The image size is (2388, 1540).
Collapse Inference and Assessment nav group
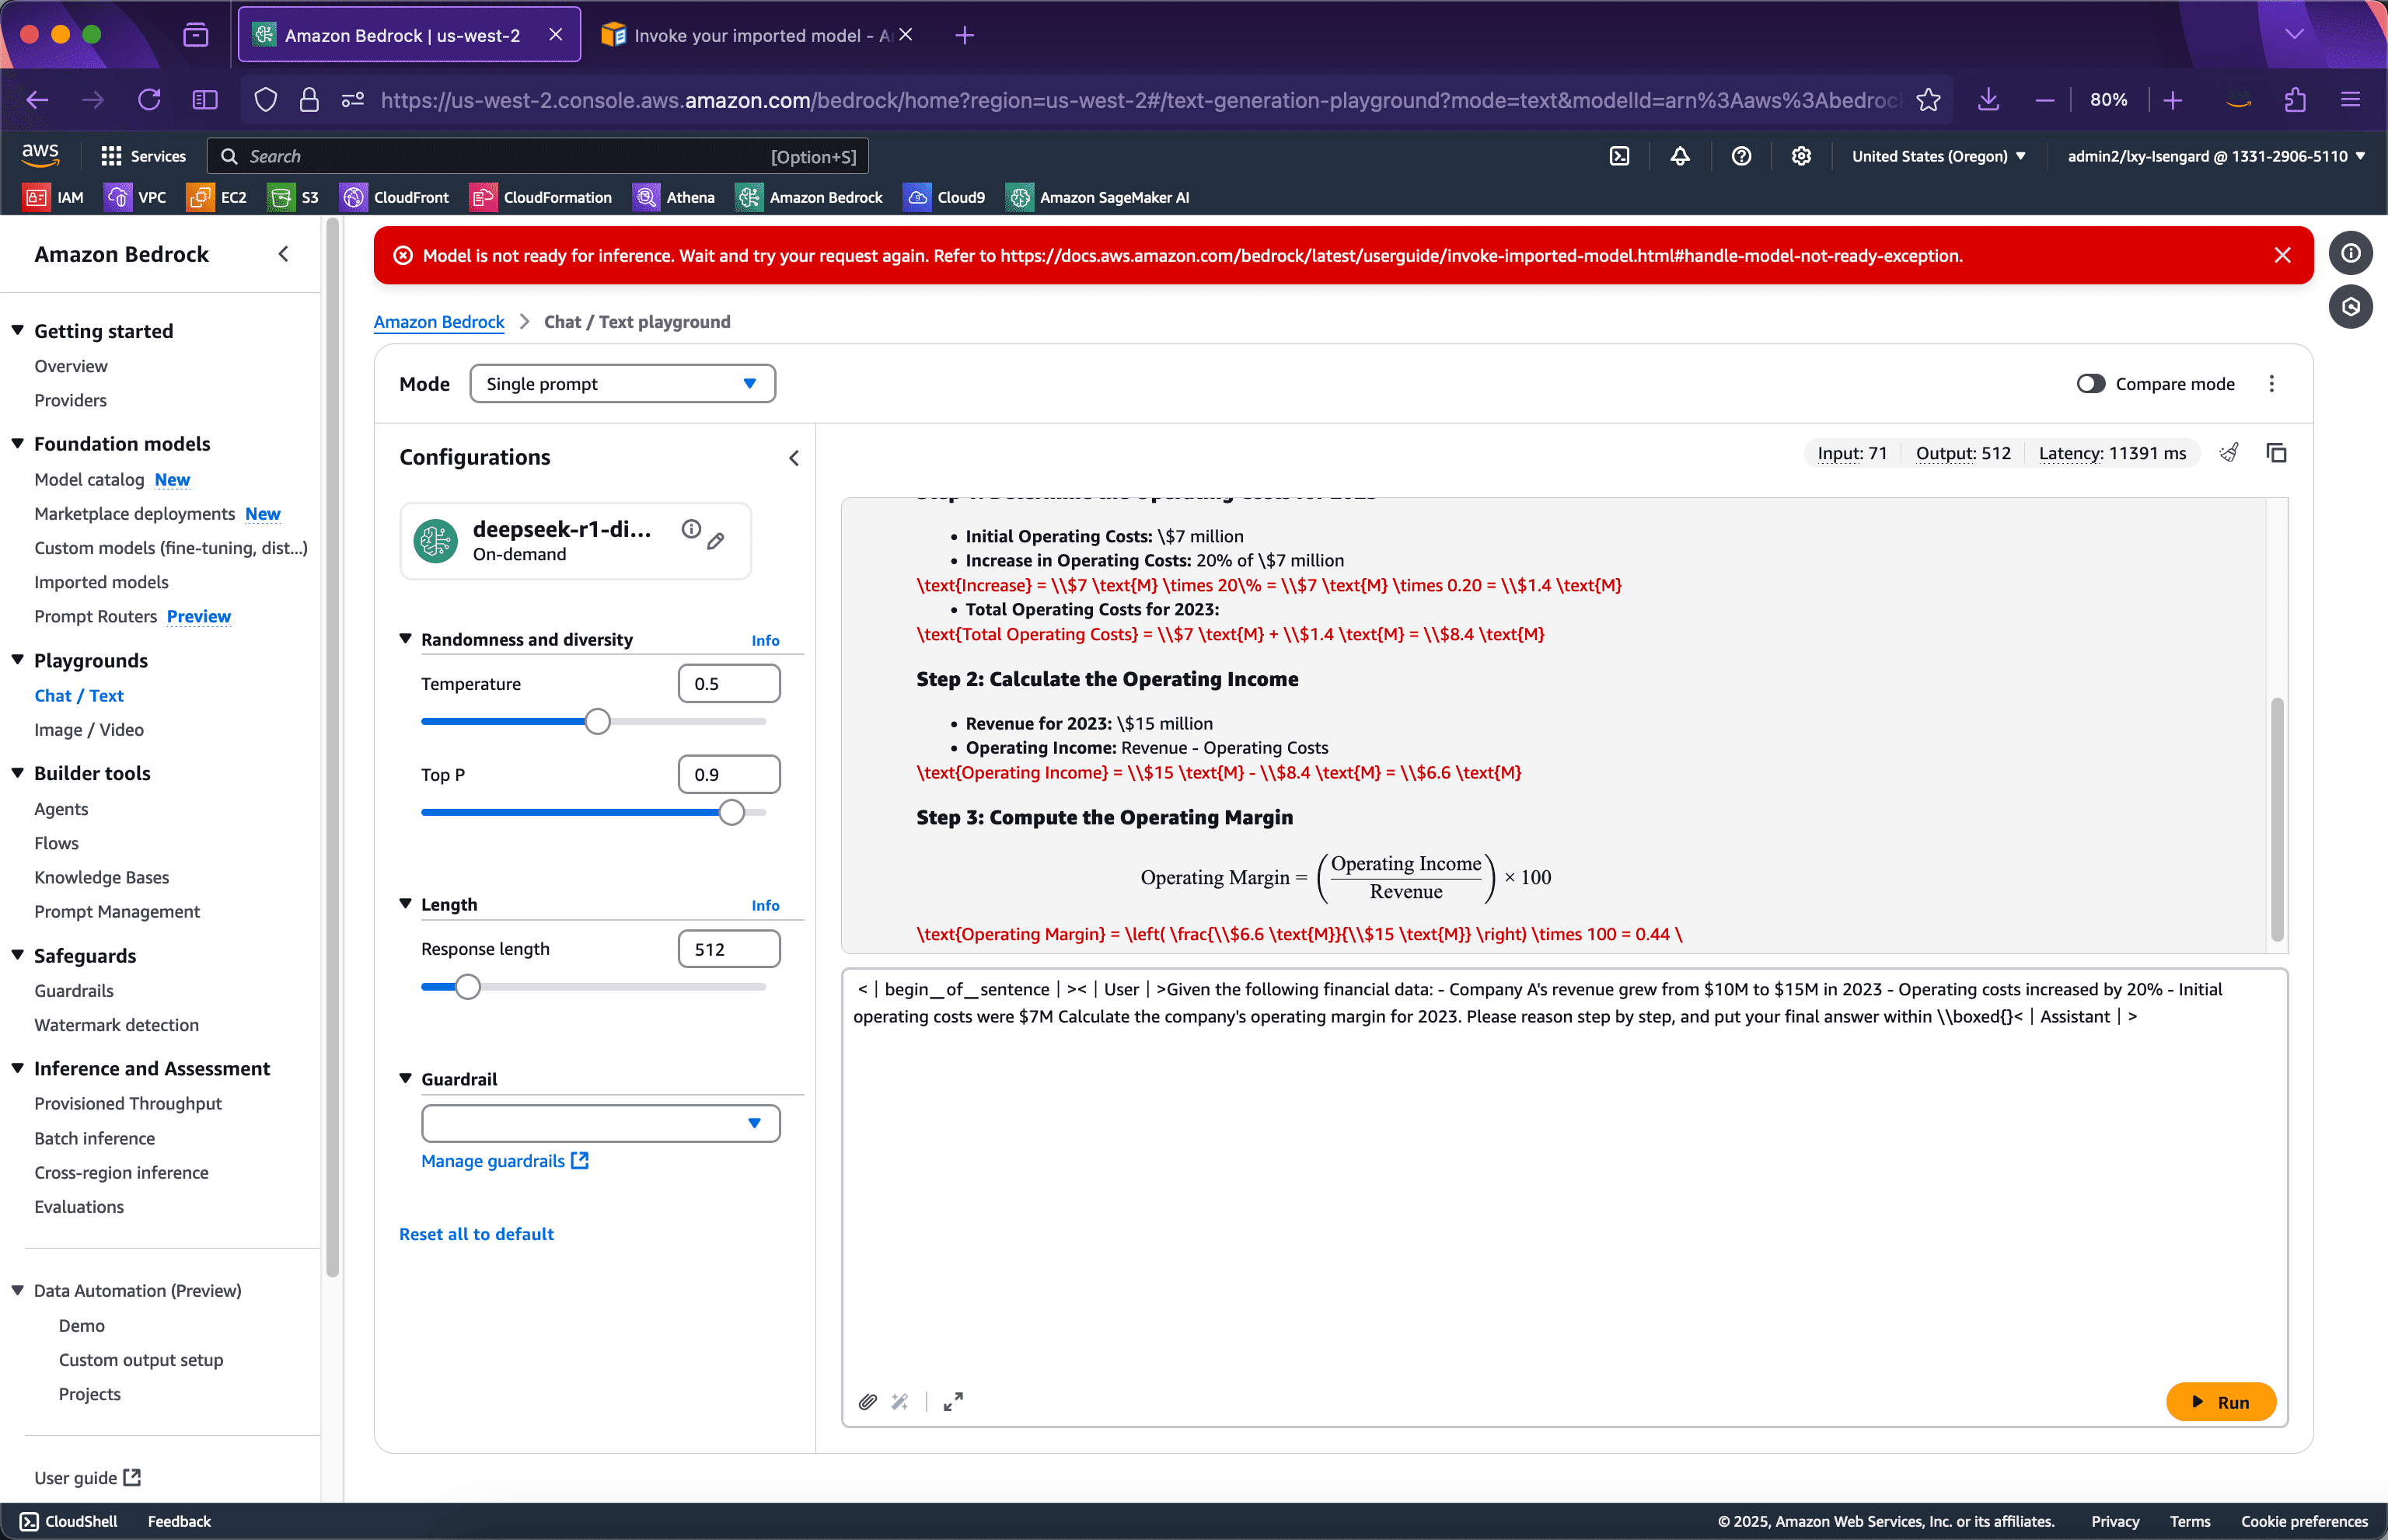point(17,1068)
